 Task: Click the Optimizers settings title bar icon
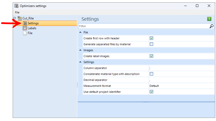(x=16, y=6)
